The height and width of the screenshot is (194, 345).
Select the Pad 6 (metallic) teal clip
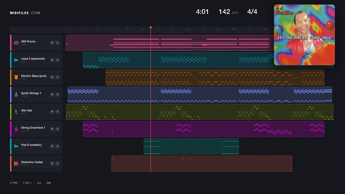[x=191, y=146]
